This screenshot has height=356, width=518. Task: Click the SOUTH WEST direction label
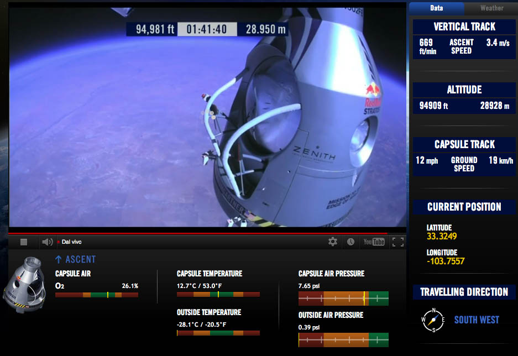point(477,320)
